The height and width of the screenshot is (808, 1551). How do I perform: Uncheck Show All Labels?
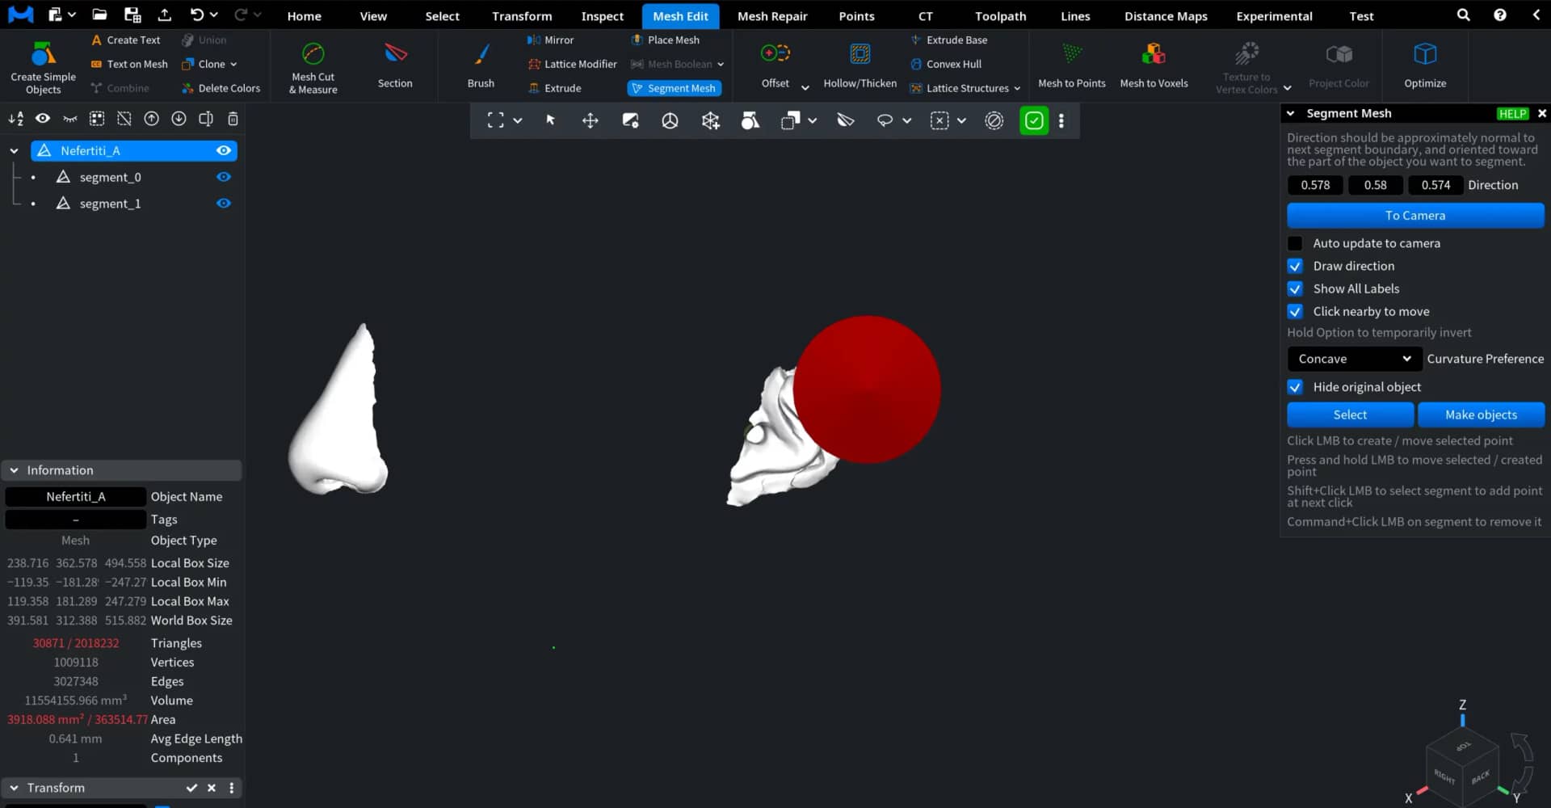coord(1295,288)
